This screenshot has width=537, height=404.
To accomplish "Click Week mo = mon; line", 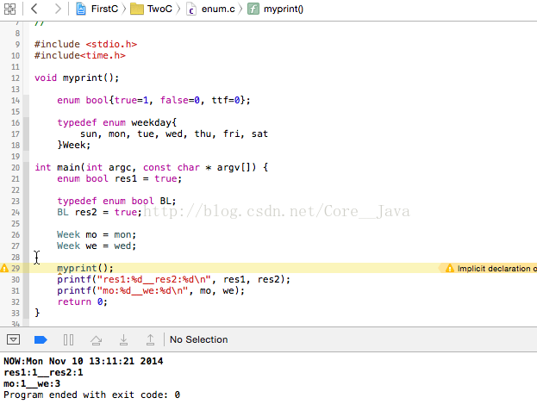I will coord(97,235).
